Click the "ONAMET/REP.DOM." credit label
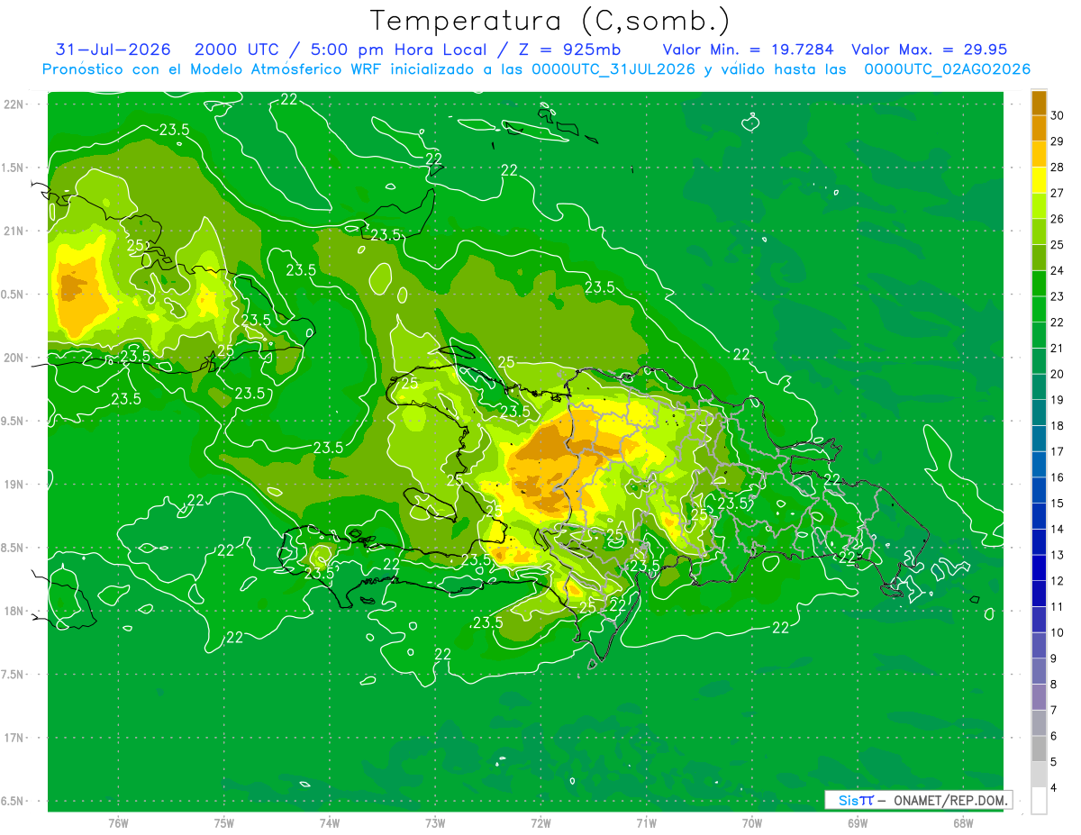Viewport: 1081px width, 835px height. (952, 800)
